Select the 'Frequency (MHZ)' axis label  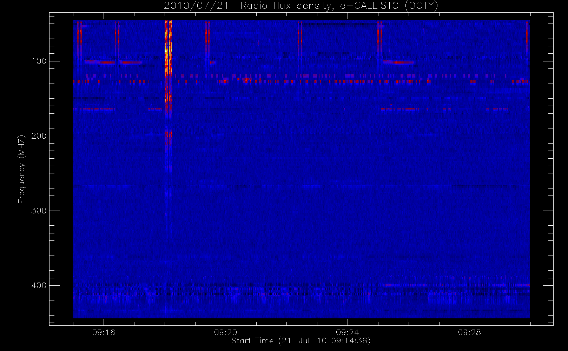point(22,169)
